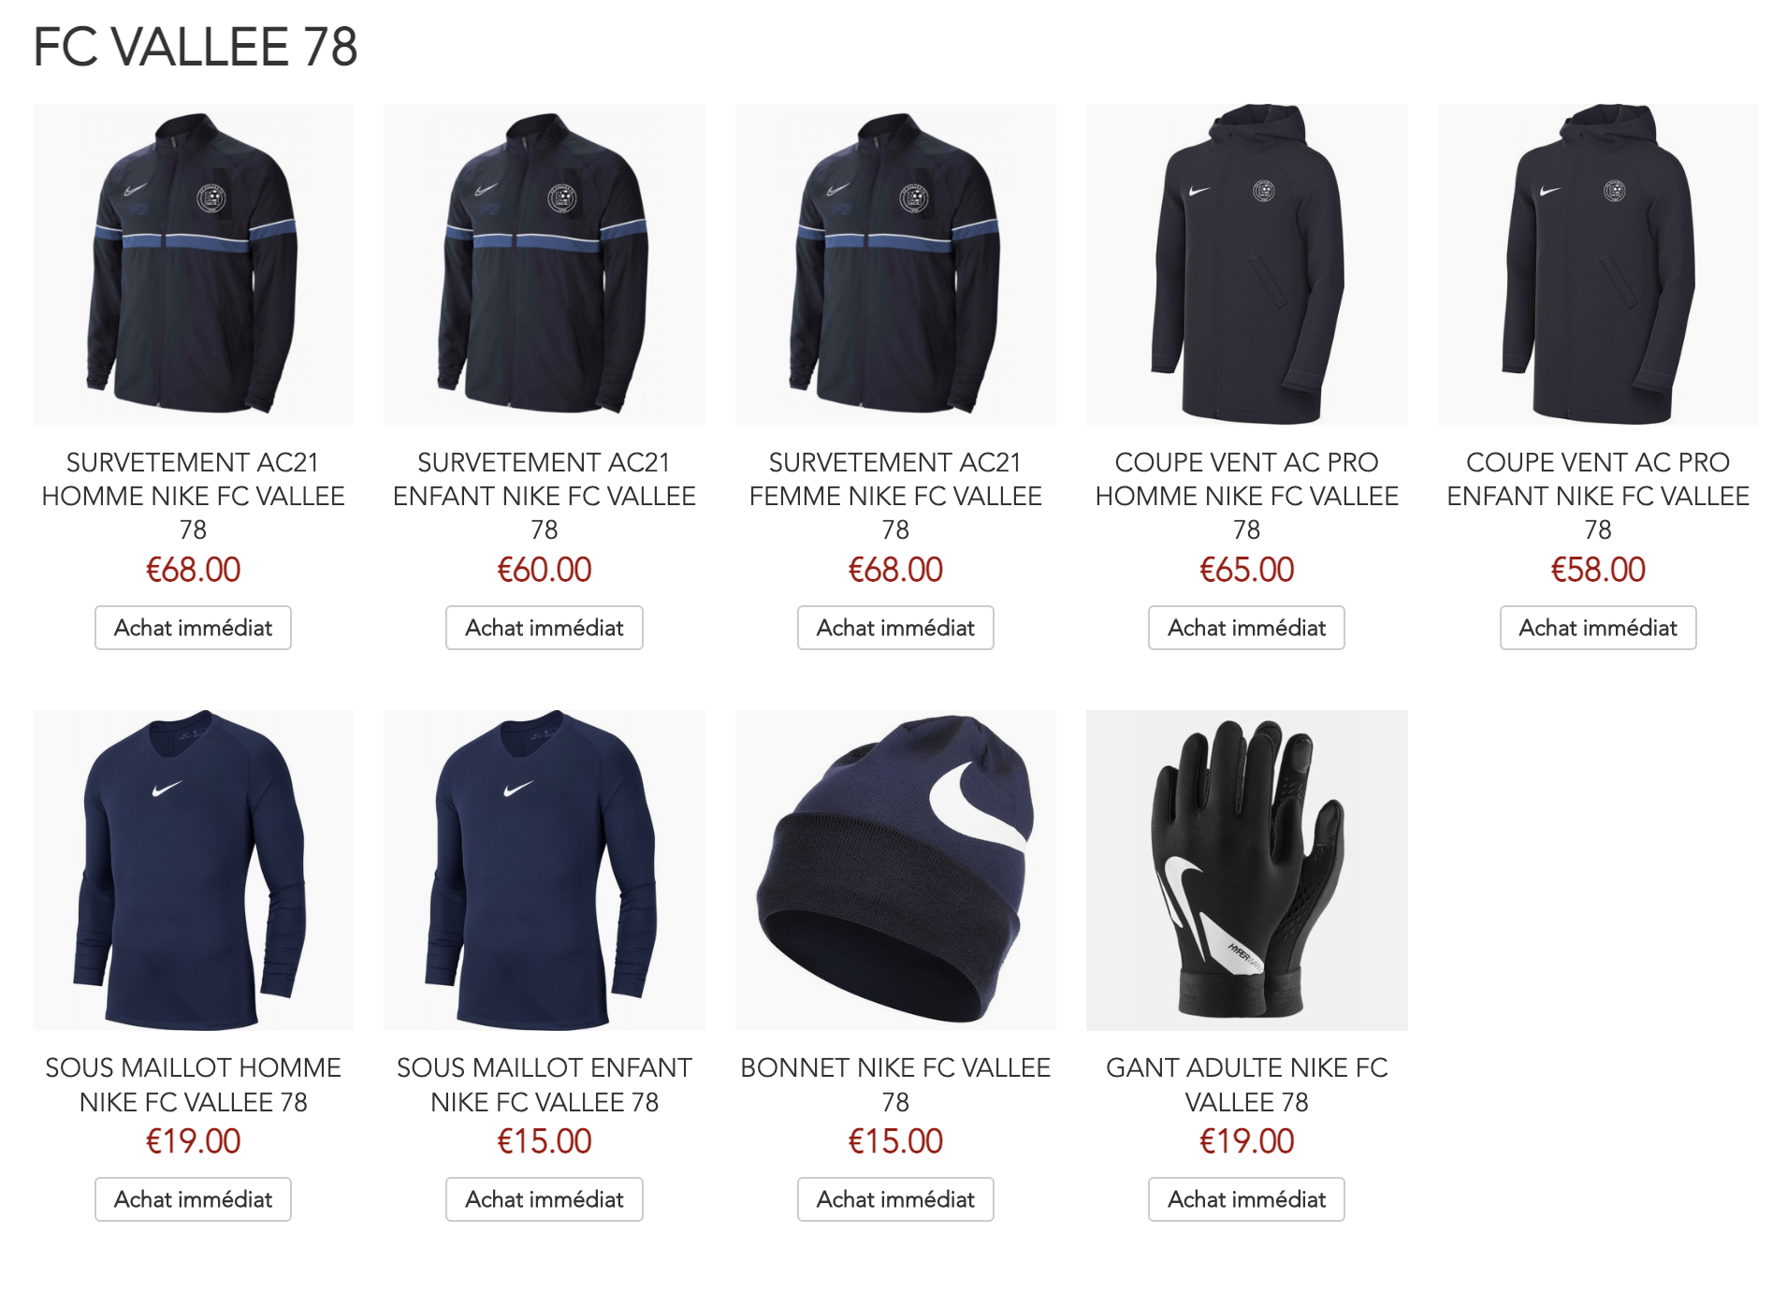1787x1291 pixels.
Task: Open the Bonnet Nike FC Vallee 78 title
Action: click(x=895, y=1085)
